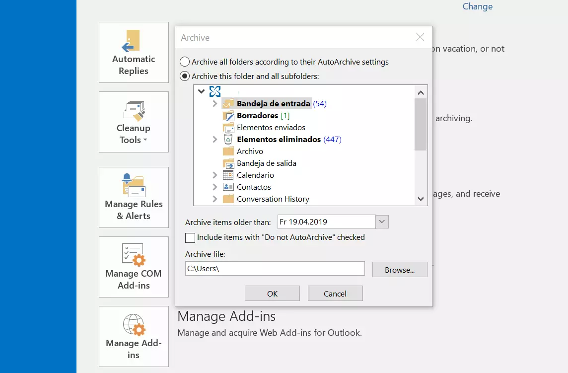Select the Bandeja de salida outbox icon
Screen dimensions: 568x373
tap(228, 163)
